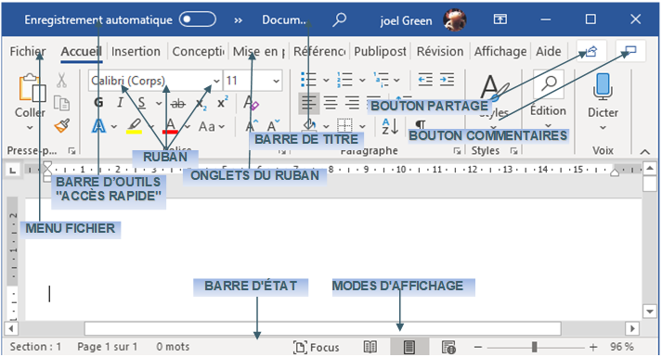The width and height of the screenshot is (662, 357).
Task: Open the search magnifier in title bar
Action: coord(339,19)
